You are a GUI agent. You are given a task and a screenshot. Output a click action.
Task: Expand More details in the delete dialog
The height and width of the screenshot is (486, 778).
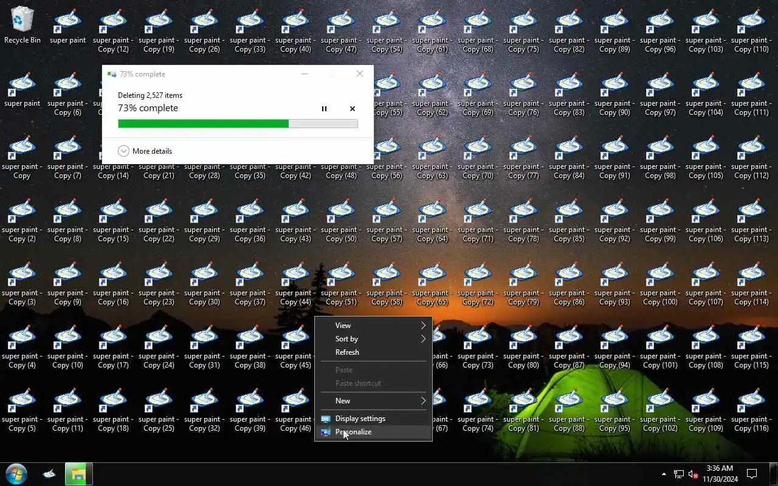click(x=145, y=151)
